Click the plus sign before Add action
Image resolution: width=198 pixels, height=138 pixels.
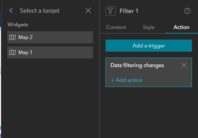tap(112, 80)
